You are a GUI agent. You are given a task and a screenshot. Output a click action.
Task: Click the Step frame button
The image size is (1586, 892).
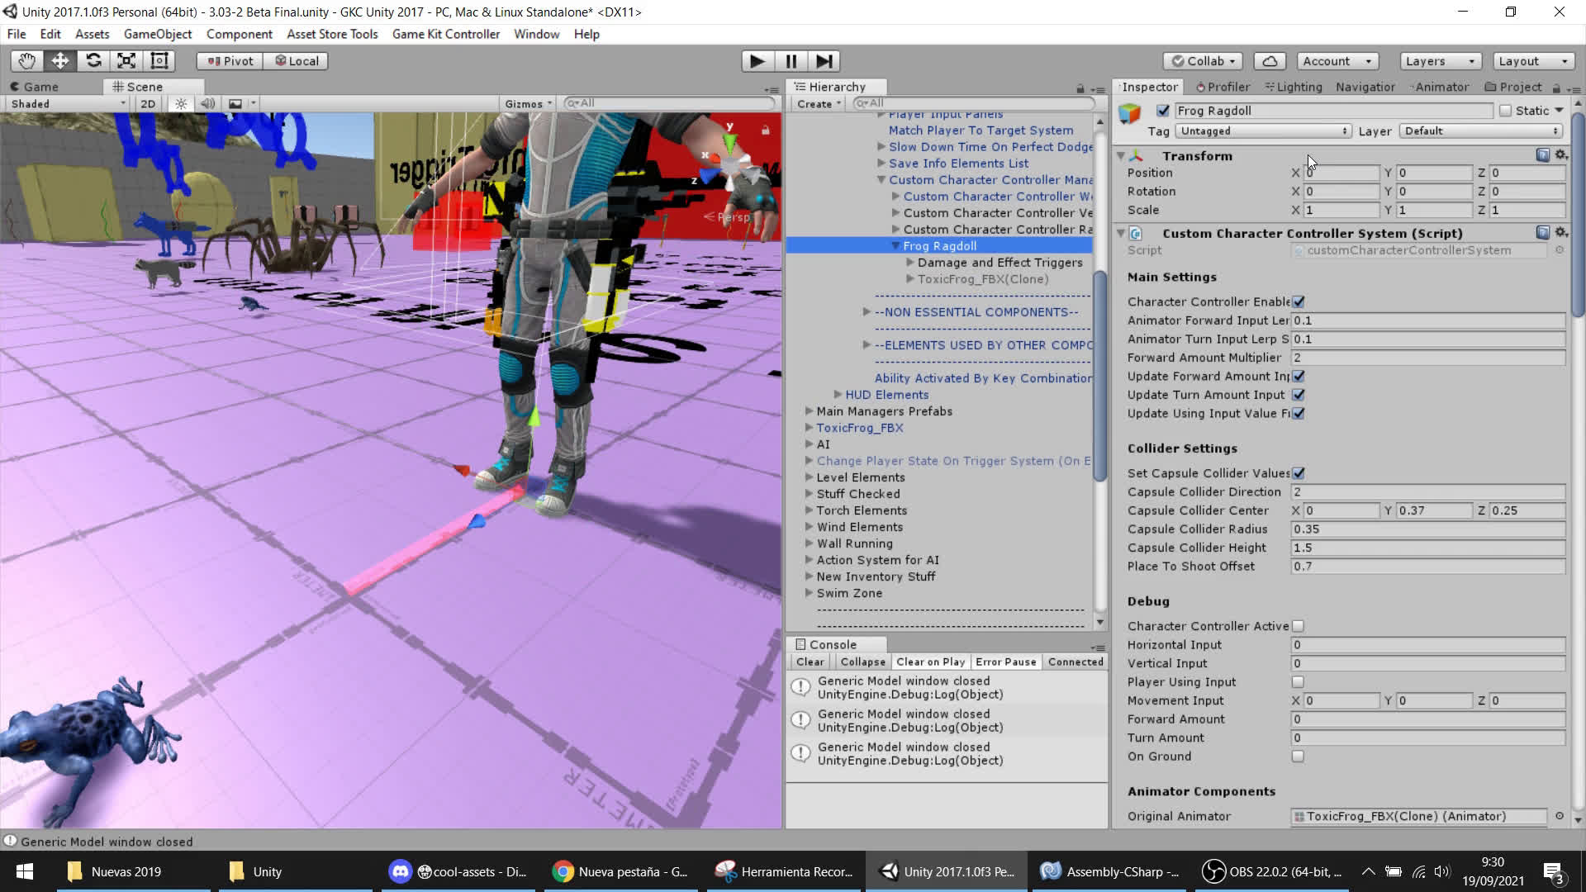coord(824,61)
